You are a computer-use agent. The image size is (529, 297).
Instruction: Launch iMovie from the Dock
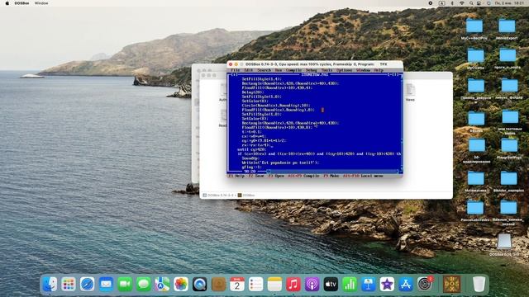(387, 285)
